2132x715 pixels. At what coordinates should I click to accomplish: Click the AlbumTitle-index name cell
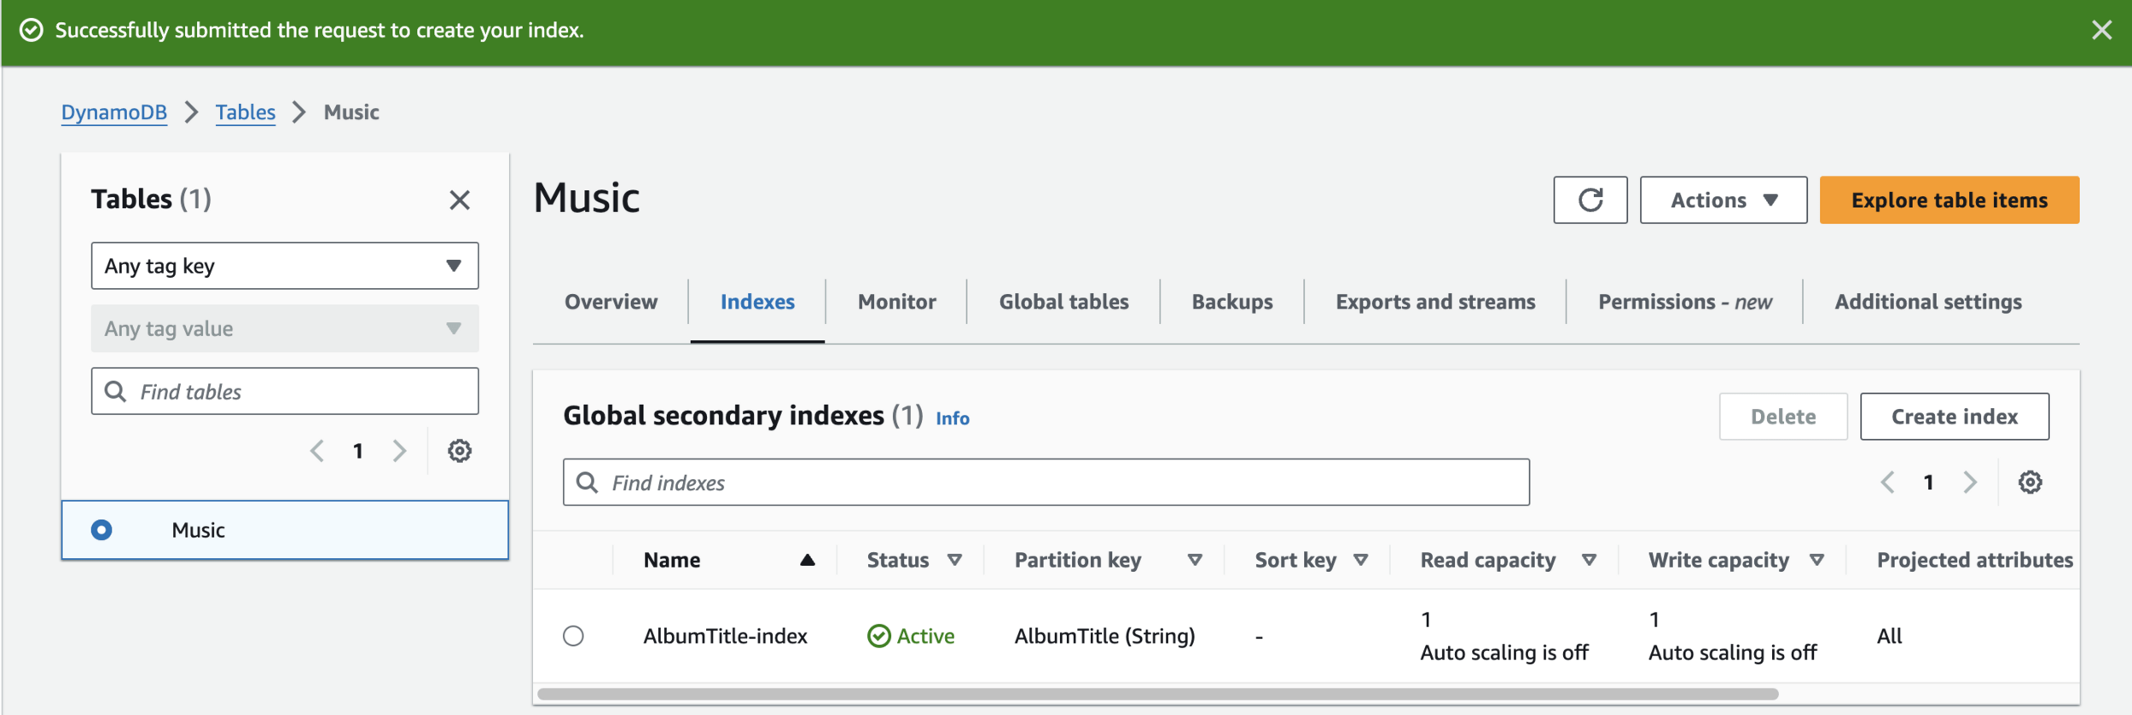click(x=725, y=637)
